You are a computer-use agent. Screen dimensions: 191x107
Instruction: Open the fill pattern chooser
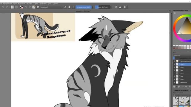[16, 7]
